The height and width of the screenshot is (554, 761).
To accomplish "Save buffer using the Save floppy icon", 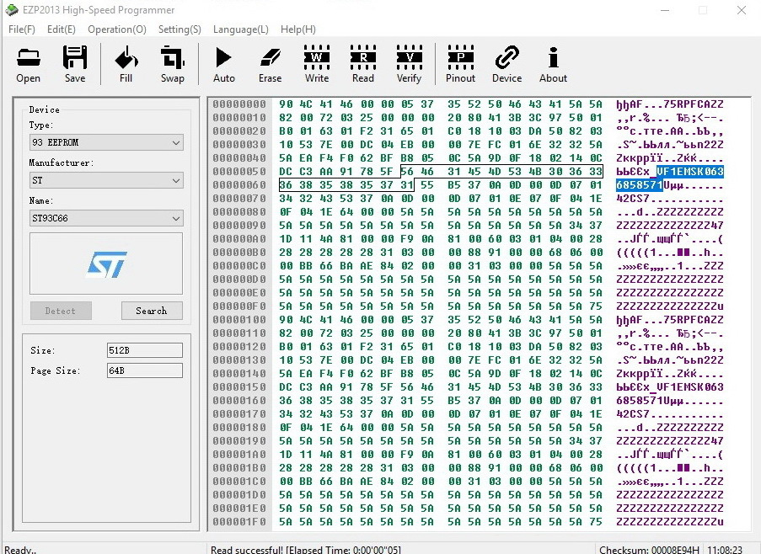I will [75, 64].
